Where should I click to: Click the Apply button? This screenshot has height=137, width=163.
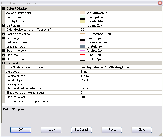(51, 130)
